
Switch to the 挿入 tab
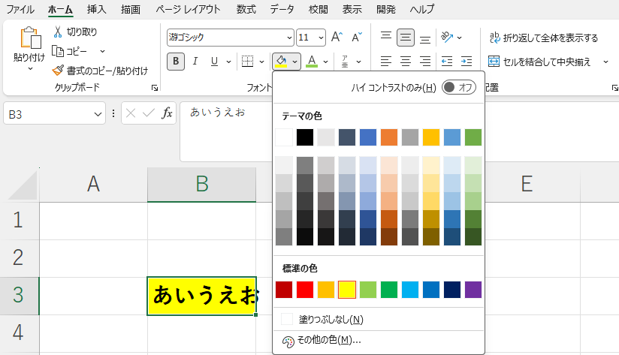(x=96, y=10)
